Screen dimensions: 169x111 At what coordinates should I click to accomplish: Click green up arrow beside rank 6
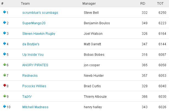pyautogui.click(x=5, y=64)
